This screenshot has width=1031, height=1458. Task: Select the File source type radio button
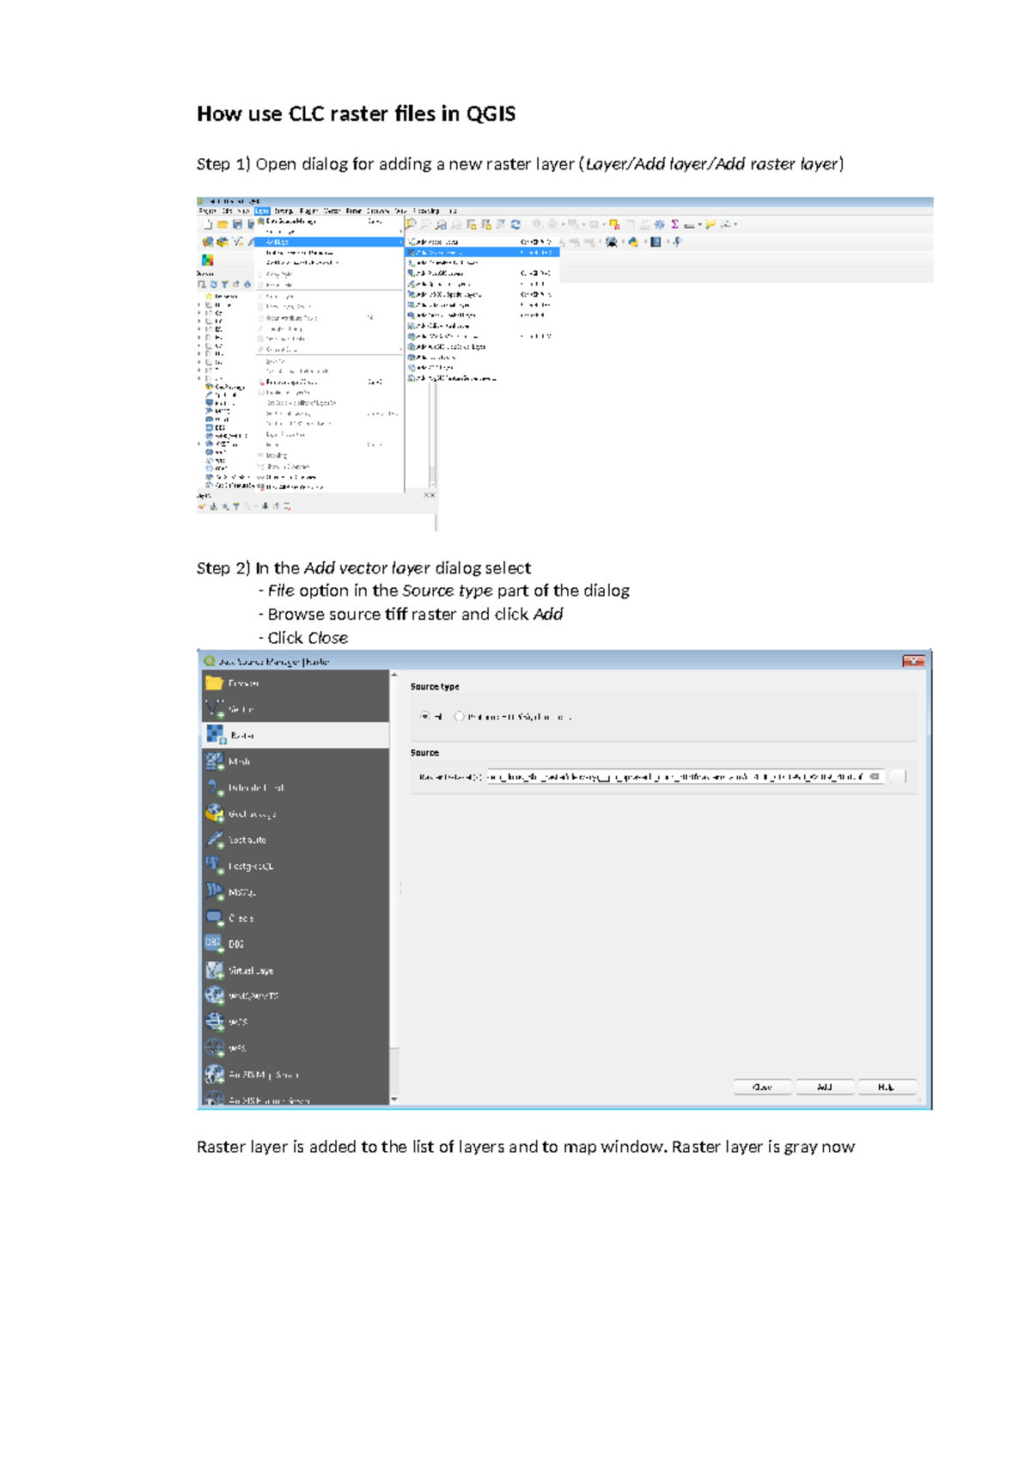coord(424,716)
